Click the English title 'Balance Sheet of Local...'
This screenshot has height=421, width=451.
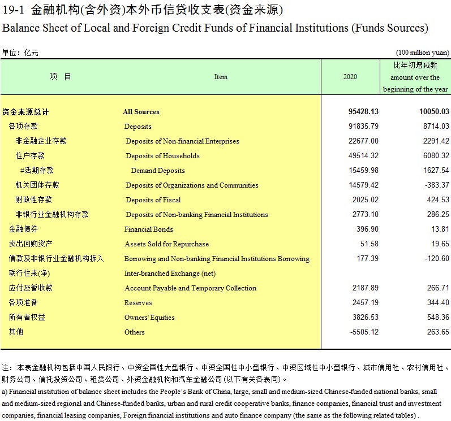pyautogui.click(x=215, y=28)
